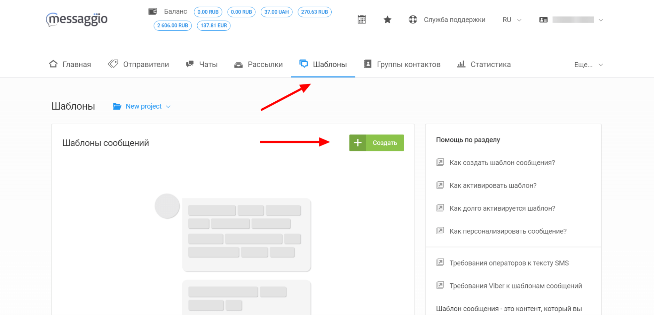The width and height of the screenshot is (654, 315).
Task: Switch to the Статистика tab
Action: (484, 64)
